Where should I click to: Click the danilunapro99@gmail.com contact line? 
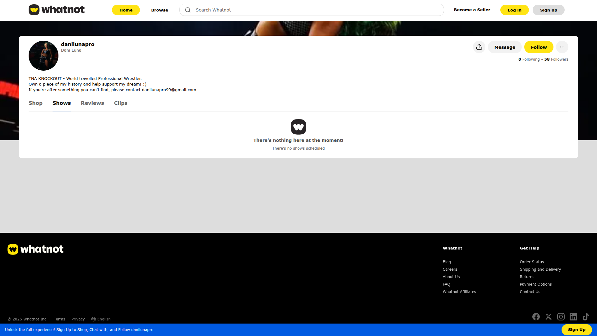112,90
